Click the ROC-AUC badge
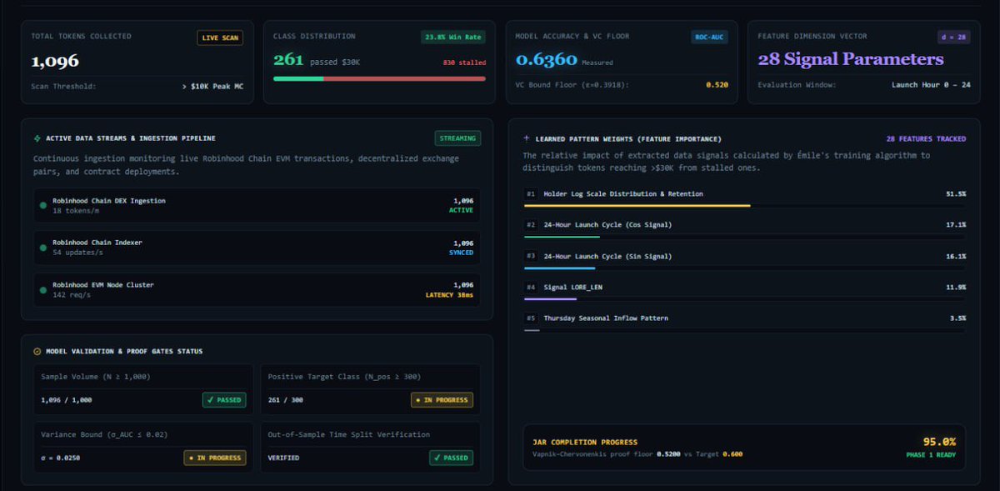 707,37
